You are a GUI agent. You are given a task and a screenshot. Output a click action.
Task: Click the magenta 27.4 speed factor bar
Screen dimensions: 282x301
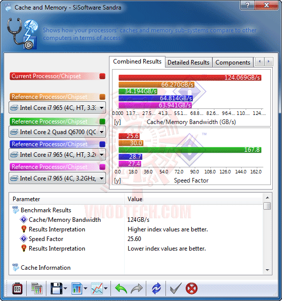coord(130,164)
